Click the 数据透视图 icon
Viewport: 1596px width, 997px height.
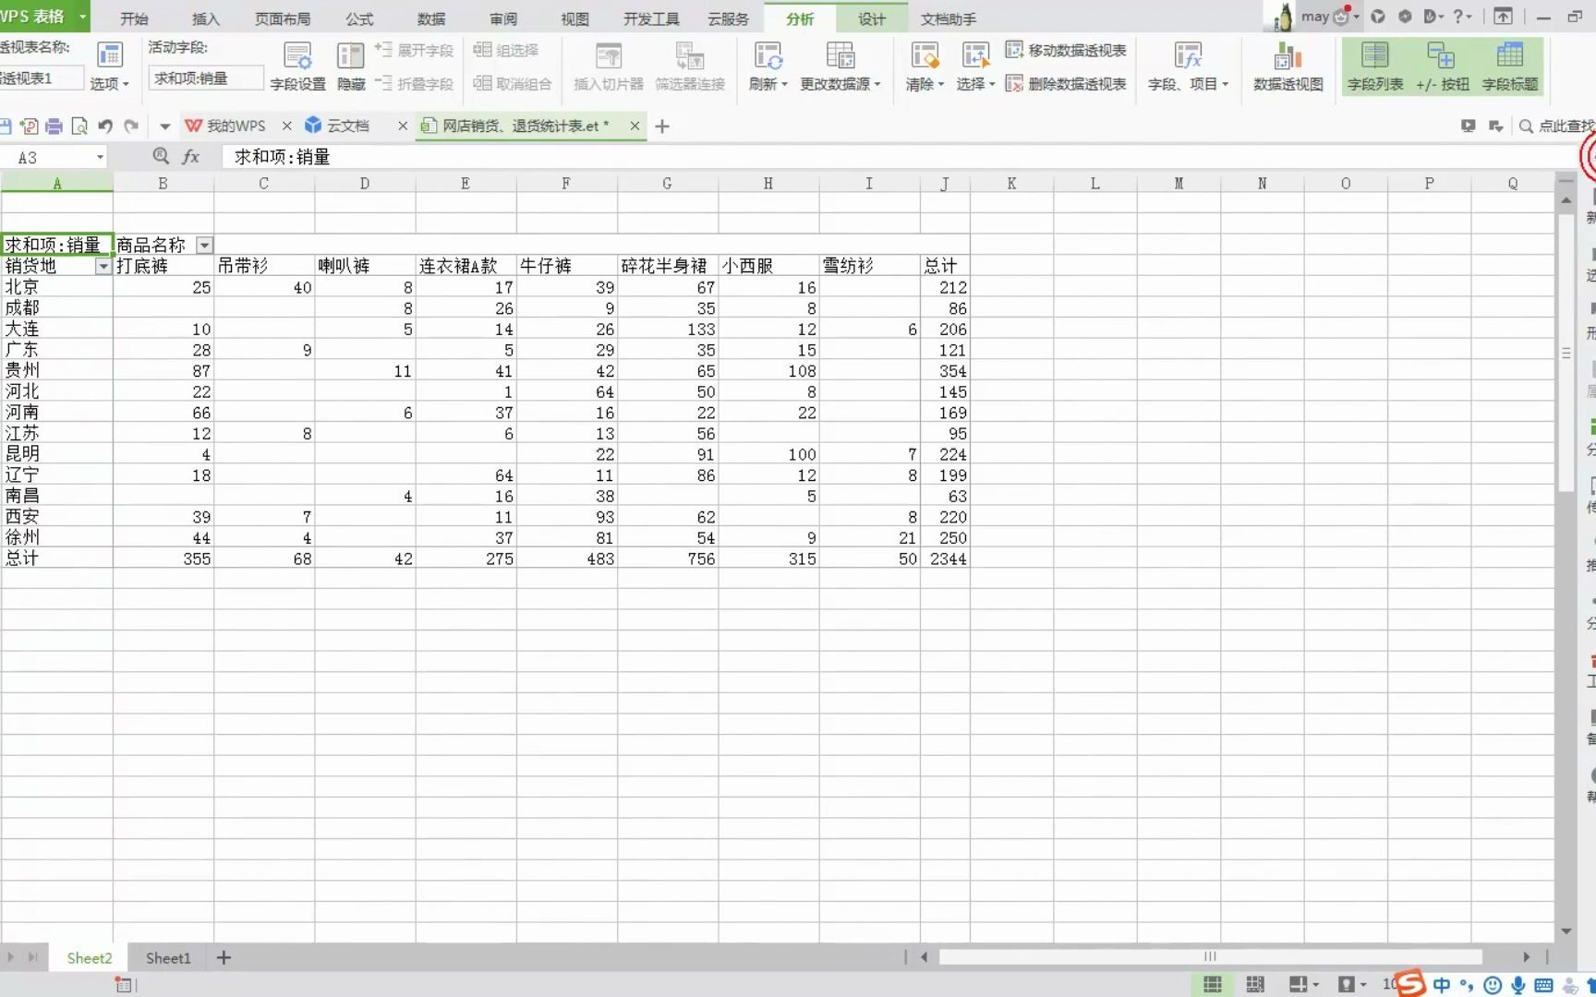[1287, 66]
